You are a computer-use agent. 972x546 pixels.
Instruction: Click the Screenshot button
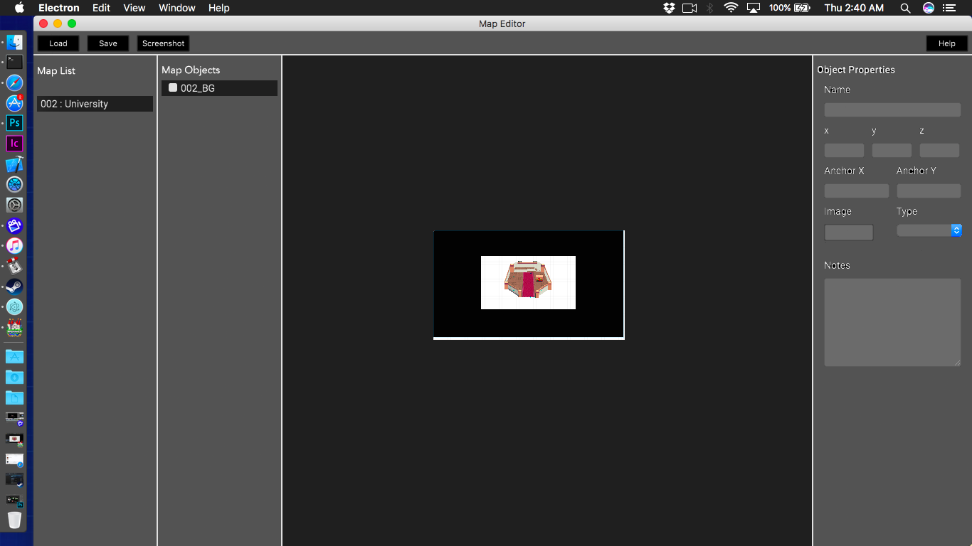pos(163,43)
